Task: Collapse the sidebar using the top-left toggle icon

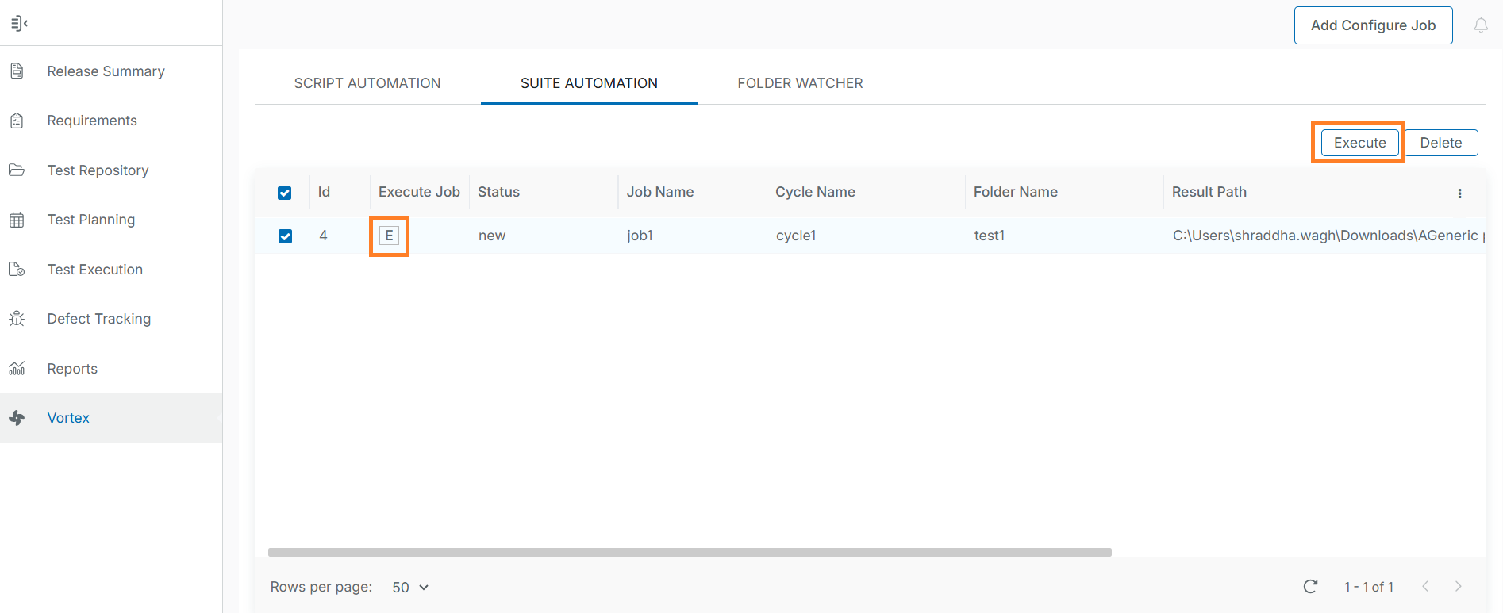Action: pos(19,24)
